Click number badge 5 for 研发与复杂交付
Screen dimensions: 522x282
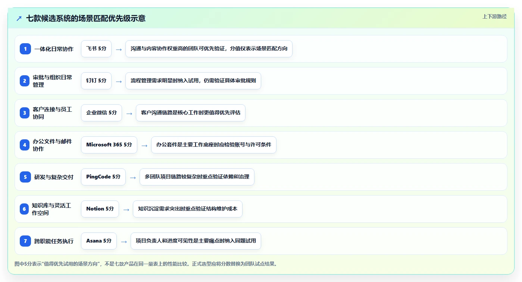coord(25,177)
